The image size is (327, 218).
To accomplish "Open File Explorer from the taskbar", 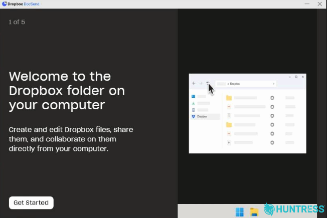I will point(254,212).
